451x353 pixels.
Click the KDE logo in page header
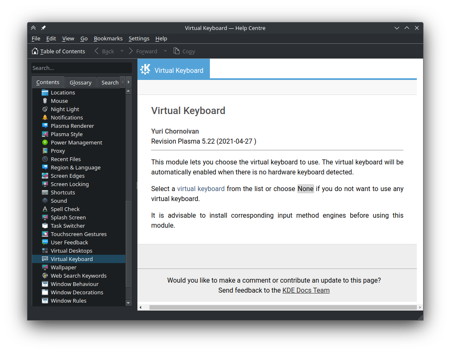pos(145,70)
